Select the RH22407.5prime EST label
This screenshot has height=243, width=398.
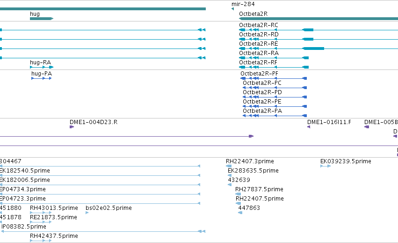[260, 199]
